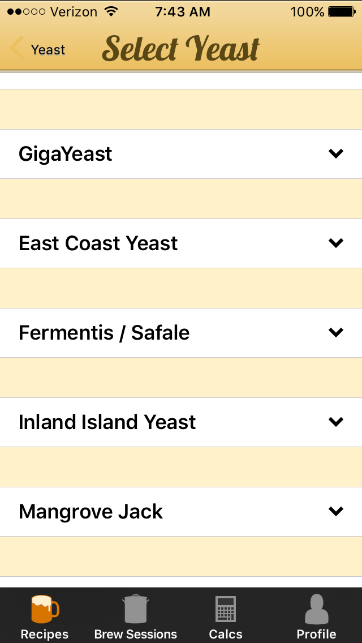This screenshot has width=362, height=643.
Task: Tap the Inland Island Yeast label
Action: [x=107, y=422]
